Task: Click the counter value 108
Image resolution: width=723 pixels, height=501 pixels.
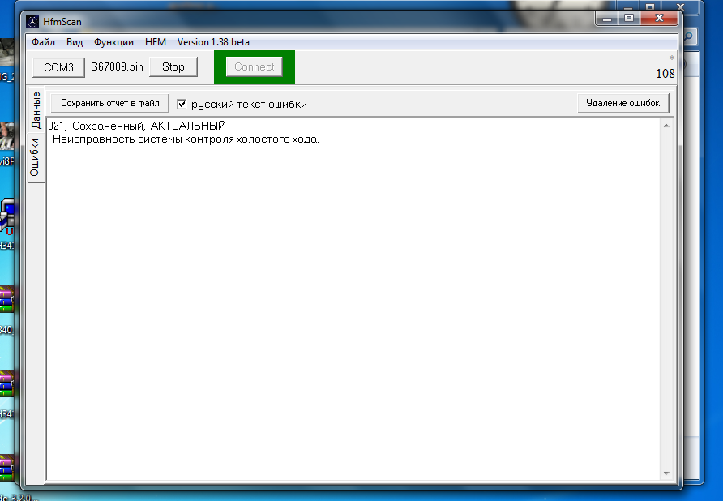Action: 665,74
